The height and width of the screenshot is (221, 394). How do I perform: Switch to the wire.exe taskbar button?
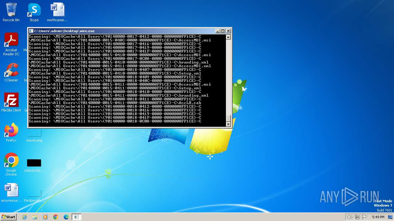(76, 217)
